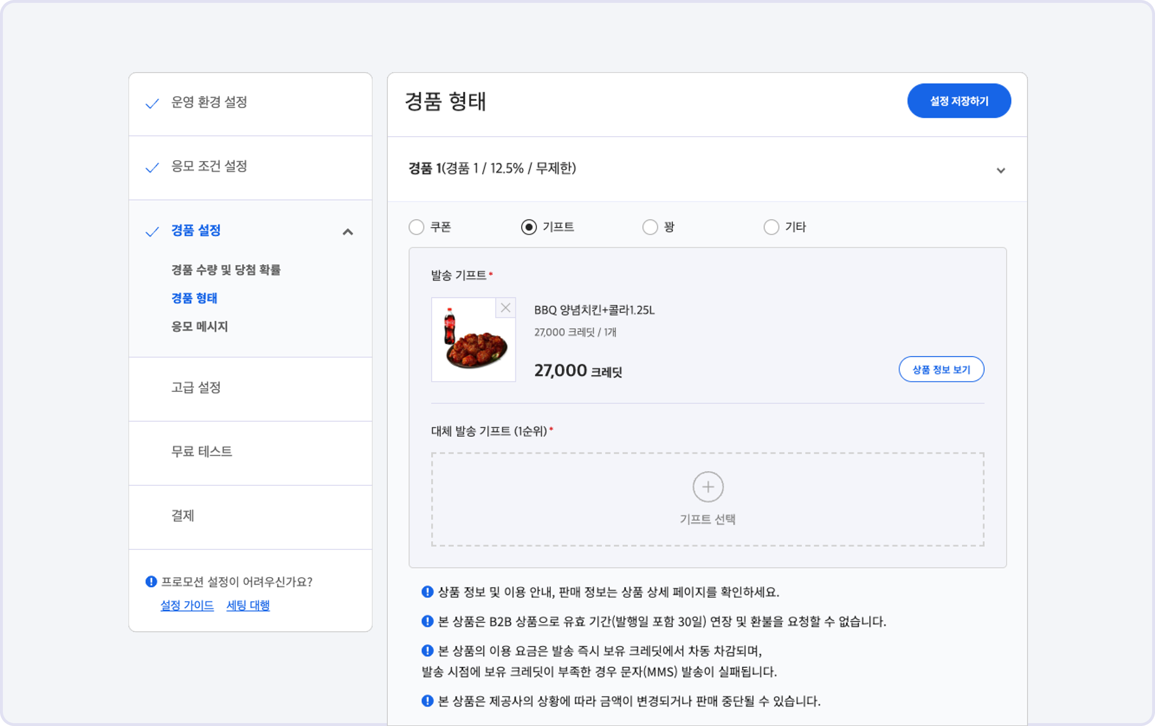The height and width of the screenshot is (726, 1155).
Task: Click the 상품 정보 보기 button
Action: pyautogui.click(x=941, y=369)
